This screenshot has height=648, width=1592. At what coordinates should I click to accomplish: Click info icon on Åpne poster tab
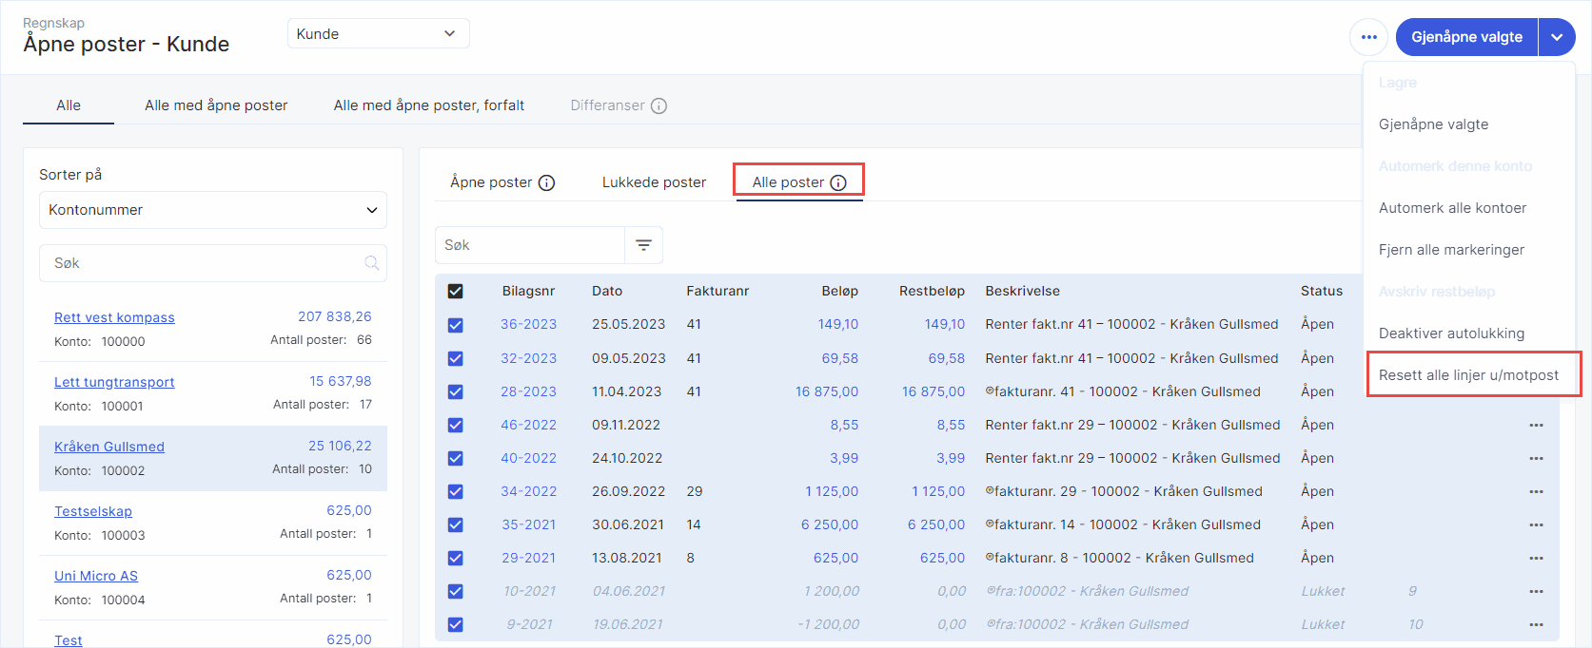point(546,182)
